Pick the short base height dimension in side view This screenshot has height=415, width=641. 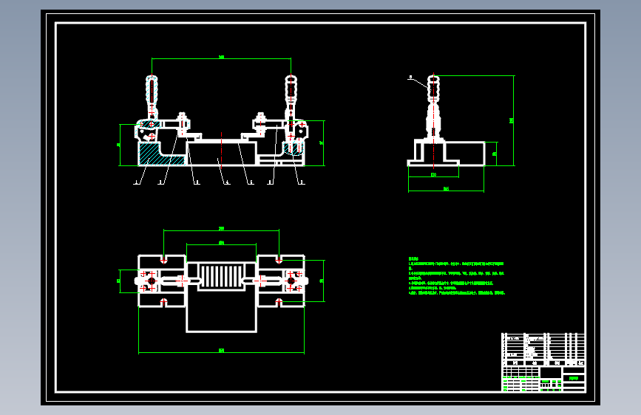pos(496,154)
